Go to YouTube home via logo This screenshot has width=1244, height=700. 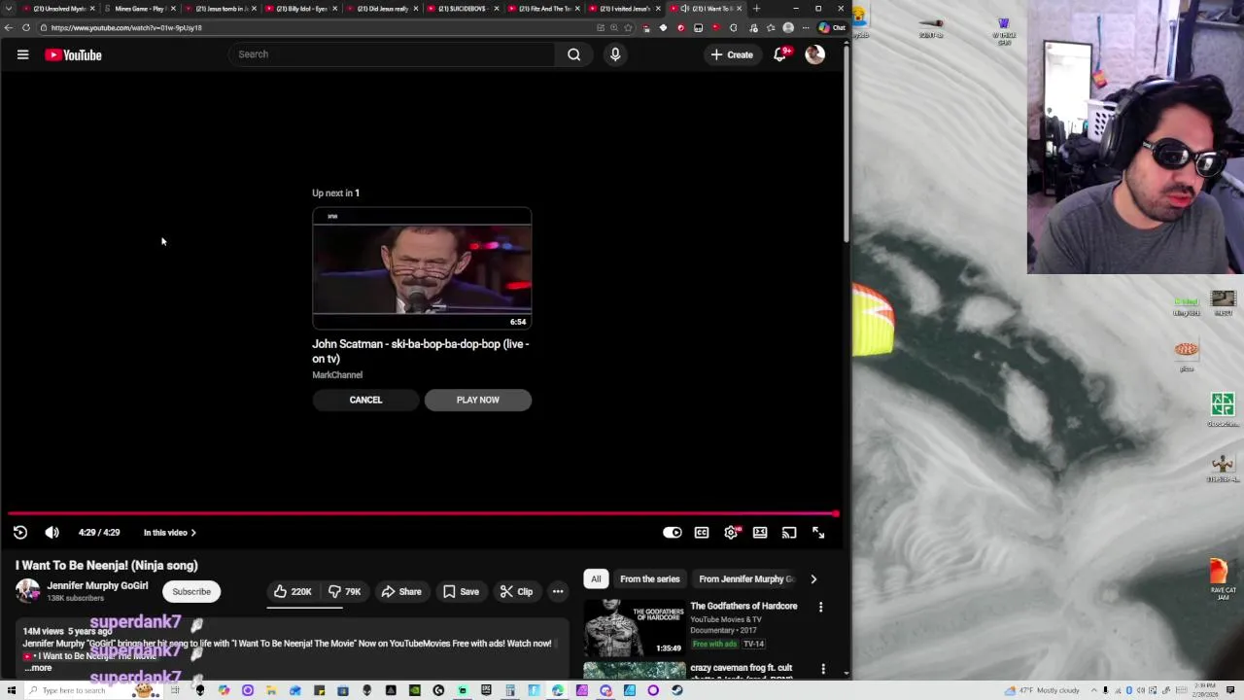click(x=73, y=55)
